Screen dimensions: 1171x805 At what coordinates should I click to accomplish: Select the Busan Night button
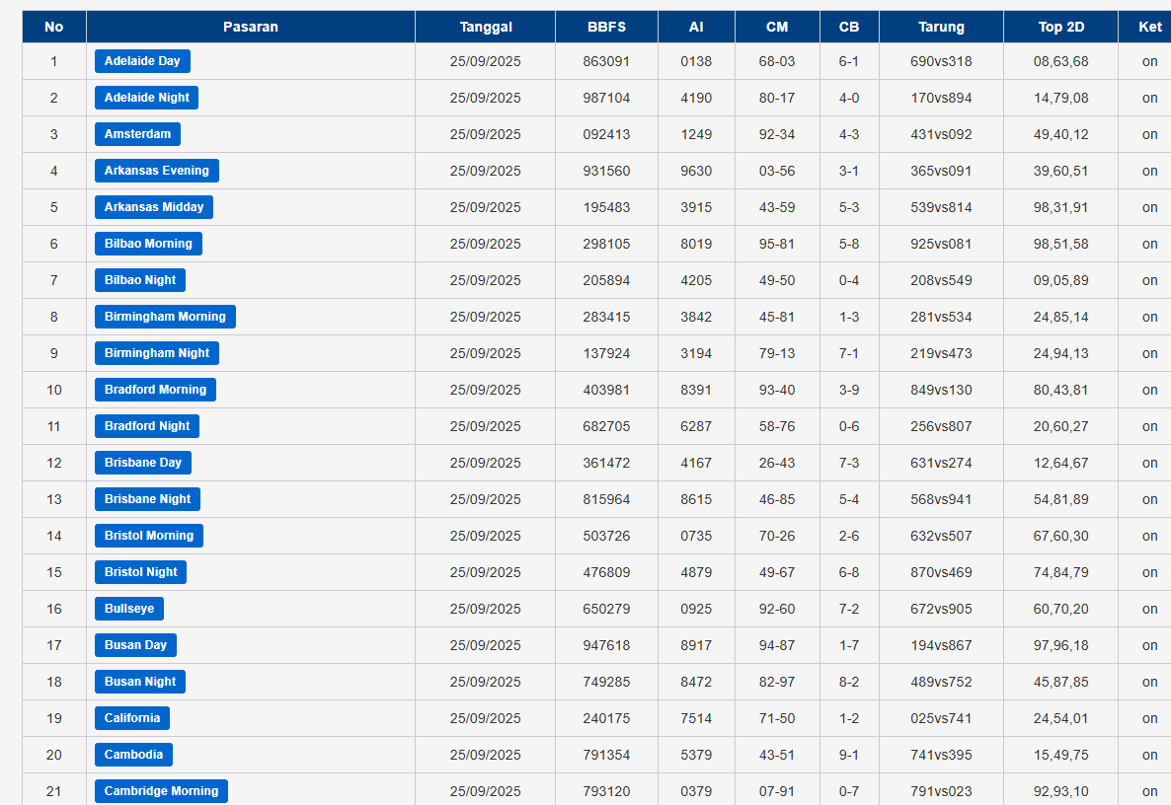(x=140, y=682)
